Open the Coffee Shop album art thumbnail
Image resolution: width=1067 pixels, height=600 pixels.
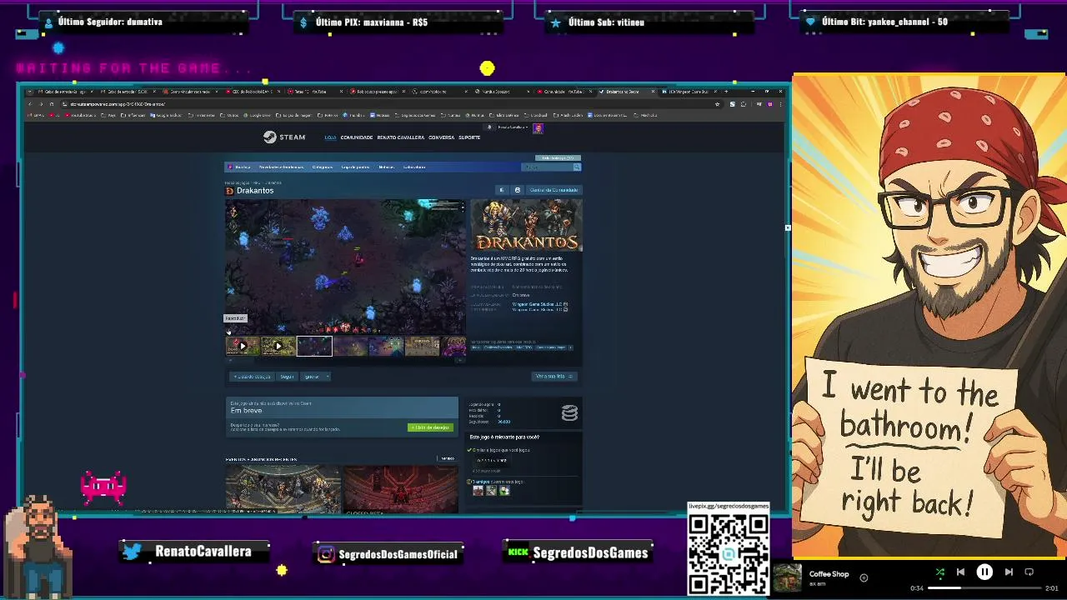pos(788,578)
